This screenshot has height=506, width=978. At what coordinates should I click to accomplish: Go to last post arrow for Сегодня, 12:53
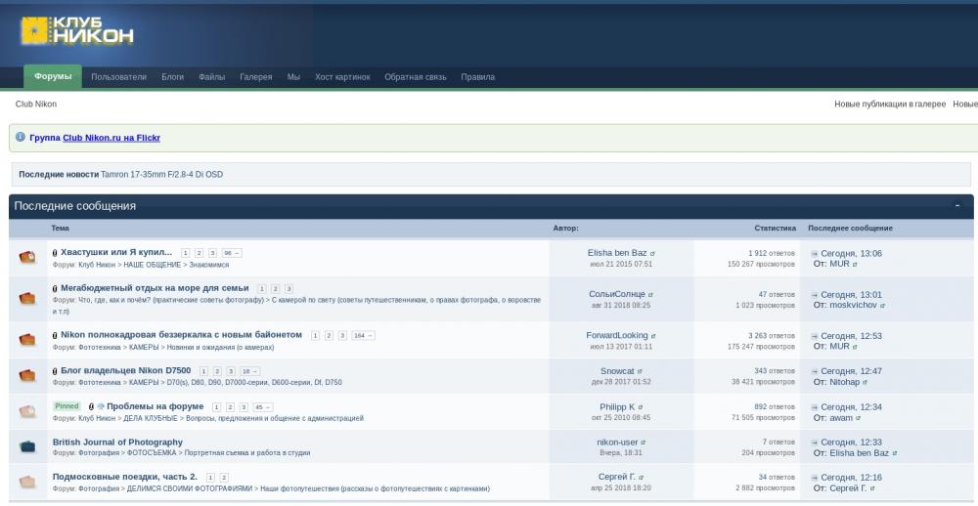point(814,336)
